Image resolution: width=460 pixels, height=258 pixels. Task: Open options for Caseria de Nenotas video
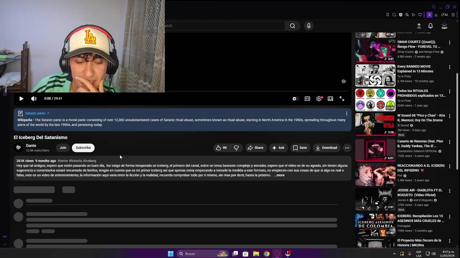[x=450, y=142]
